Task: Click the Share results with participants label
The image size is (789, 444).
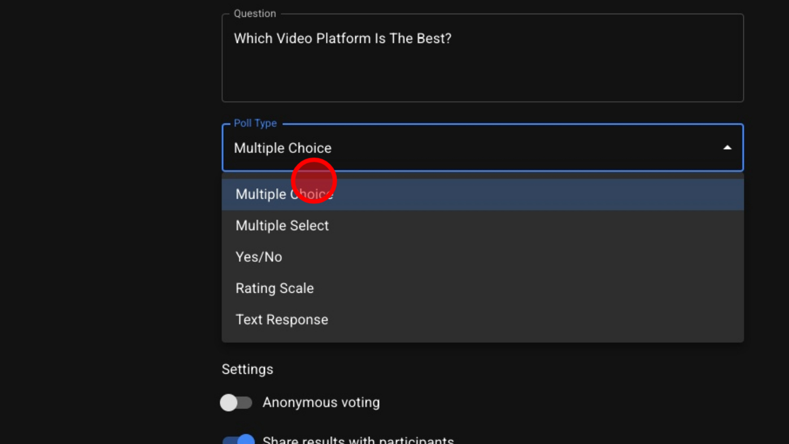Action: pyautogui.click(x=358, y=440)
